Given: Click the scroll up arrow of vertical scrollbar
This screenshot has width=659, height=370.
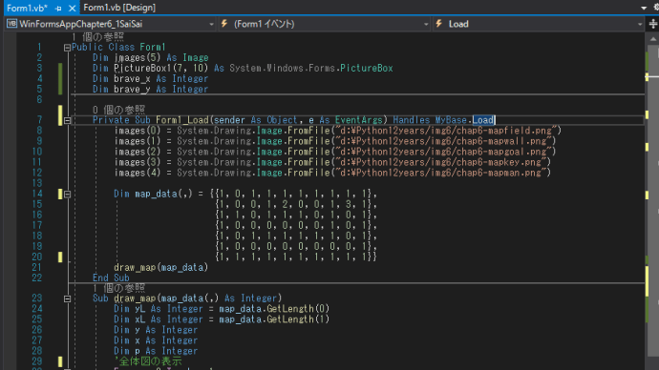Looking at the screenshot, I should click(x=652, y=39).
